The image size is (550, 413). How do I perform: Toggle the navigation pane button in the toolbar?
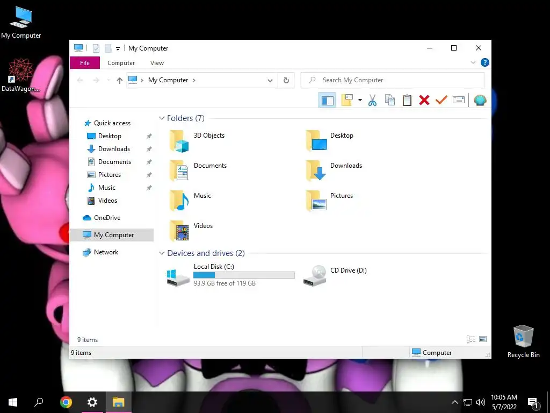pyautogui.click(x=327, y=101)
